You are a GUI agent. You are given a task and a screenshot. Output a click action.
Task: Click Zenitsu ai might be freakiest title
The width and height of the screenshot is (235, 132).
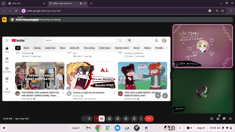coord(90,93)
